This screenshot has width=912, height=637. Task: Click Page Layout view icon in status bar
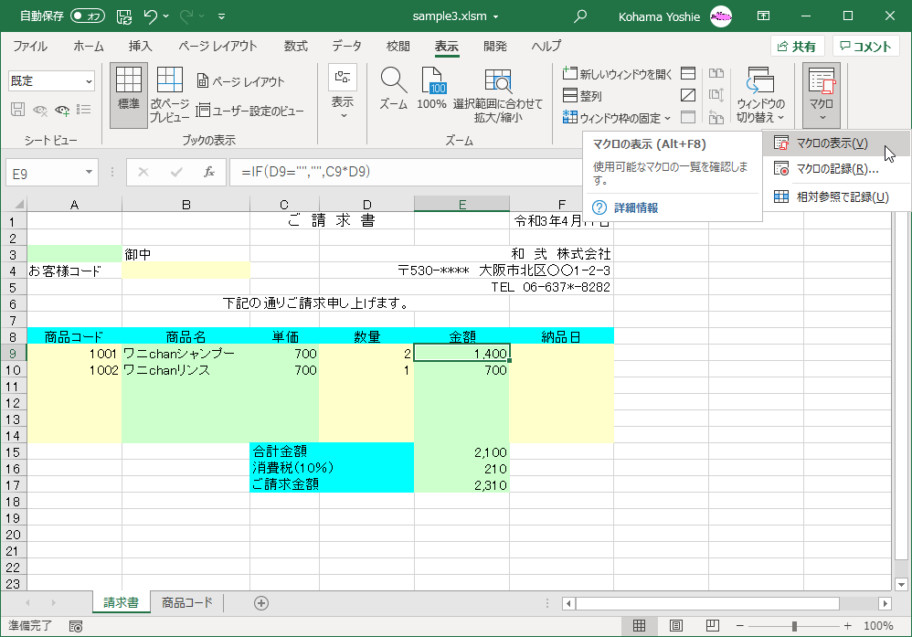click(675, 626)
